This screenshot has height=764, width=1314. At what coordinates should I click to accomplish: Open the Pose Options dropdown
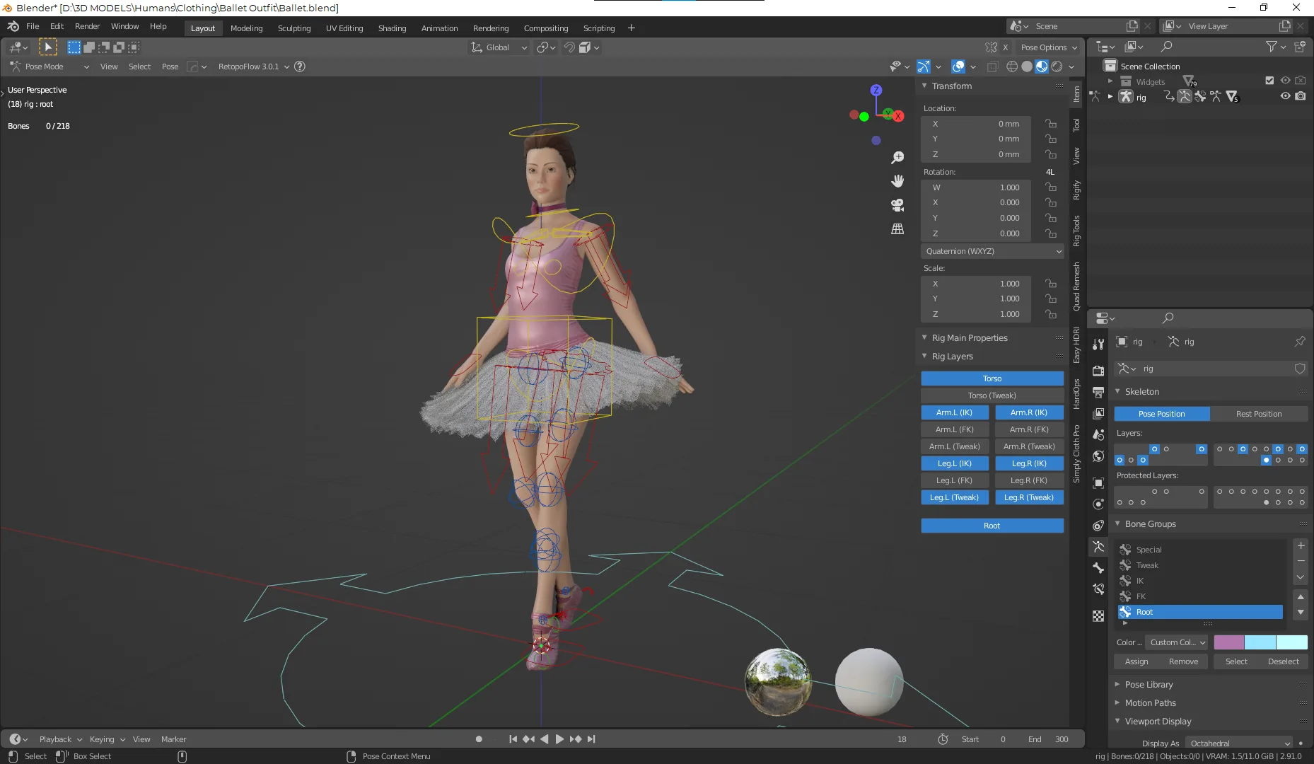[x=1049, y=47]
